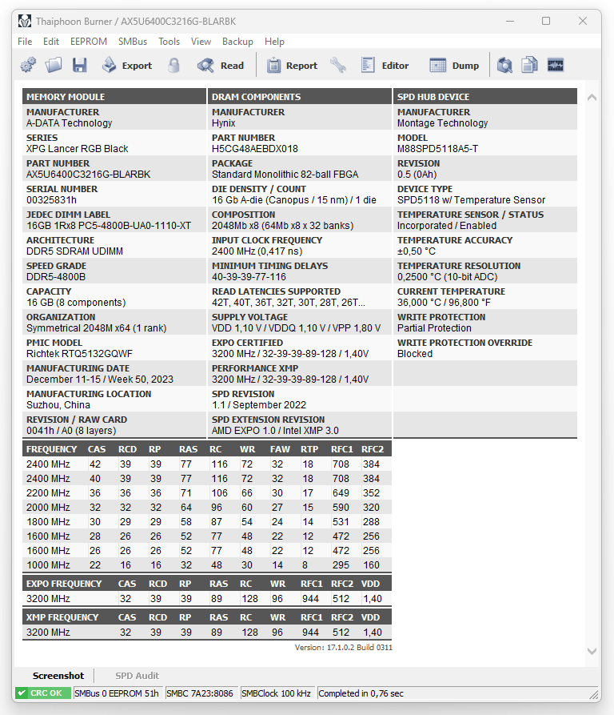Viewport: 614px width, 715px height.
Task: Click the FREQUENCY column header
Action: tap(51, 449)
